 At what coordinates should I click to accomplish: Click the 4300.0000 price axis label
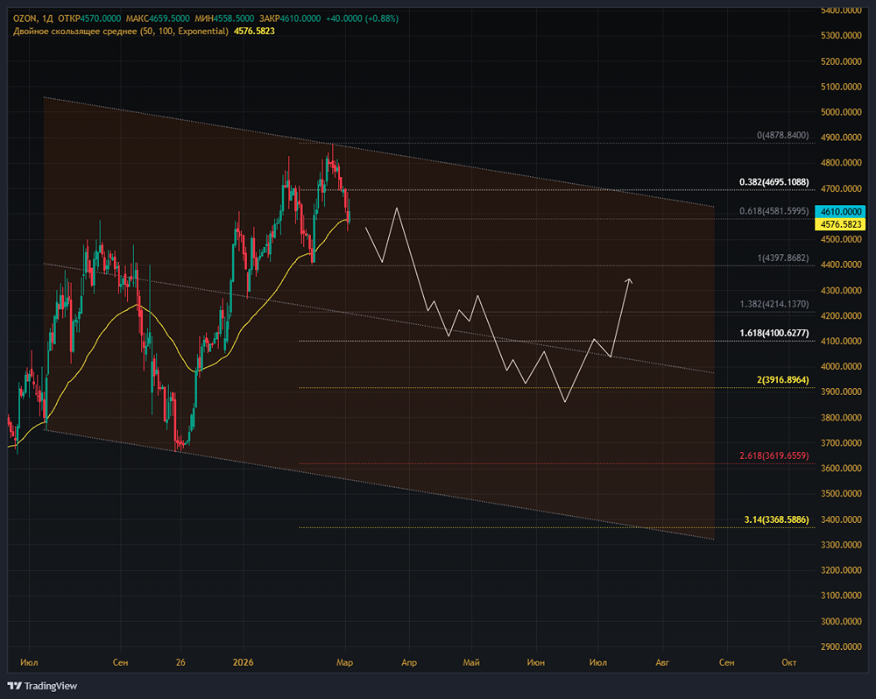(x=841, y=291)
